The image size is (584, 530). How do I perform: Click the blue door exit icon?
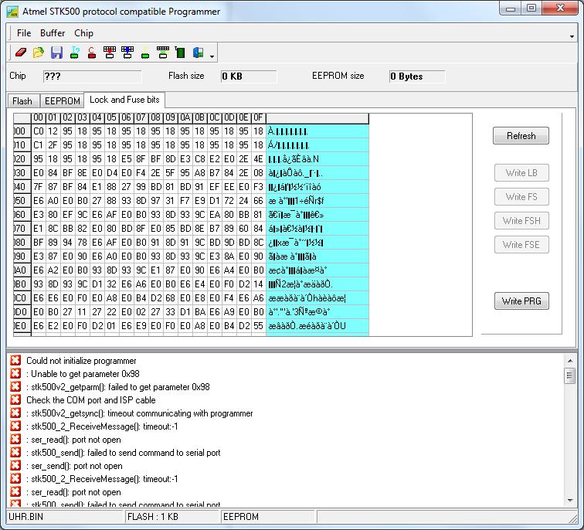pyautogui.click(x=198, y=53)
